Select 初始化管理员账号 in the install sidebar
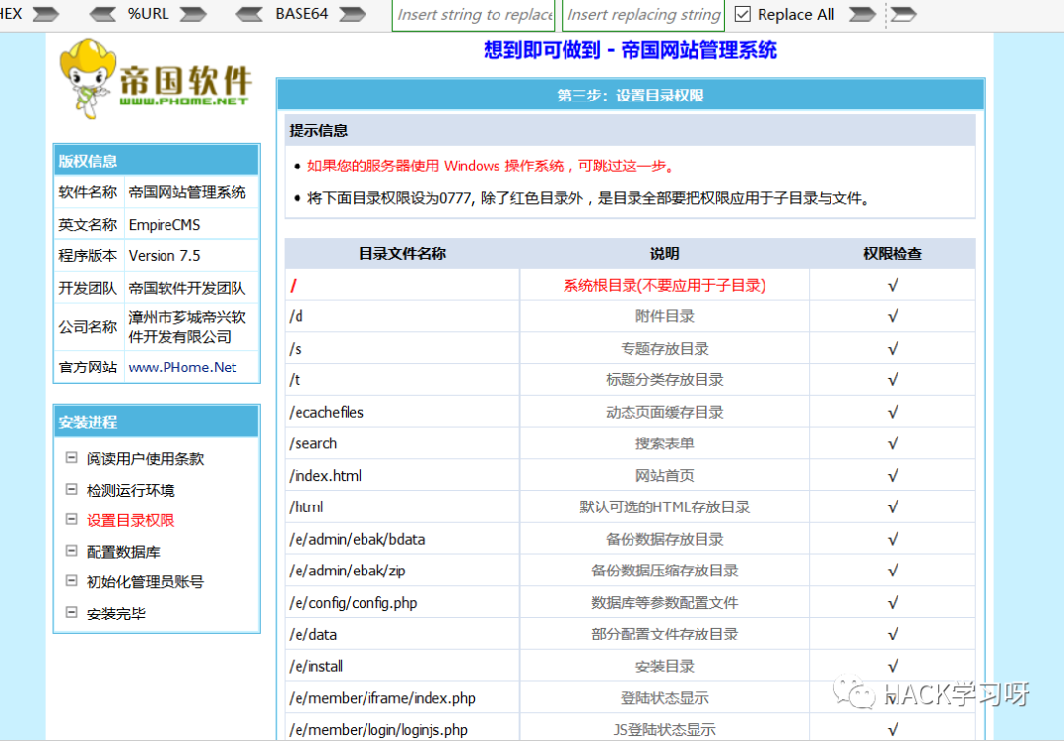Viewport: 1064px width, 741px height. tap(143, 582)
